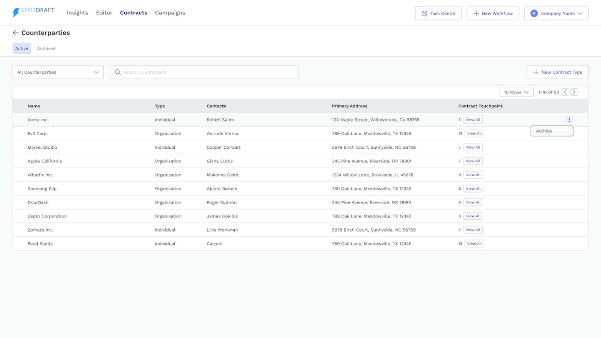Image resolution: width=601 pixels, height=338 pixels.
Task: View All touchpoints for Samsung Flip
Action: click(x=473, y=189)
